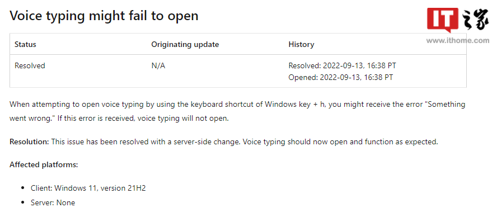497x217 pixels.
Task: Click the bullet before Server: None
Action: [x=22, y=203]
